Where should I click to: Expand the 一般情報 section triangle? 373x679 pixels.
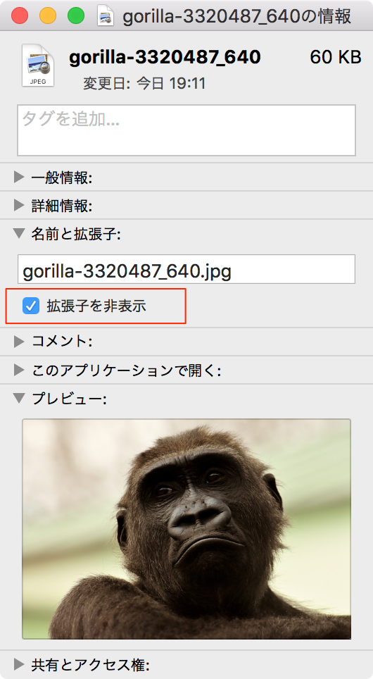[x=18, y=177]
